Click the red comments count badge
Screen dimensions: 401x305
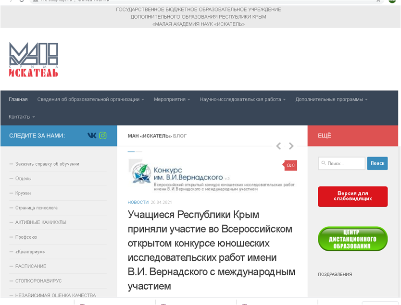pyautogui.click(x=290, y=165)
